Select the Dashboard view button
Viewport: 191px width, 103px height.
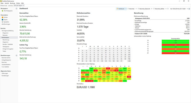121,9
